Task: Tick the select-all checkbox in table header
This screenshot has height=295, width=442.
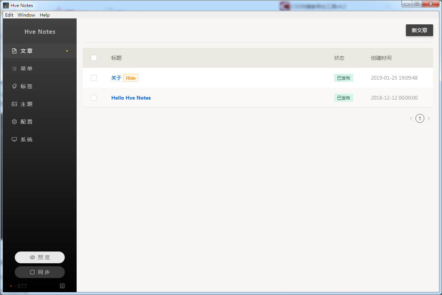Action: [94, 58]
